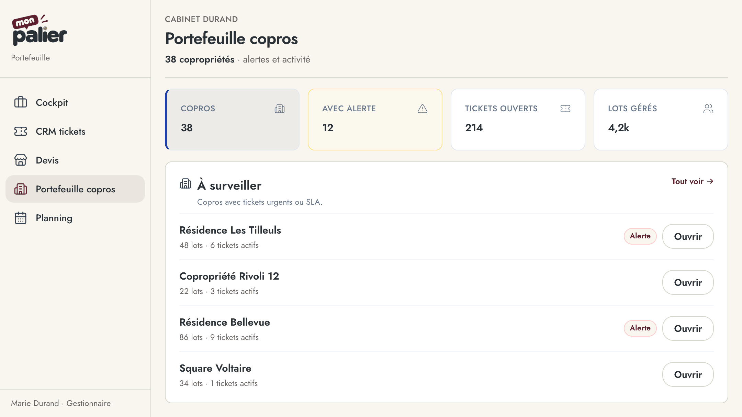Click the Portefeuille copros building icon in sidebar
This screenshot has width=742, height=417.
pyautogui.click(x=21, y=189)
